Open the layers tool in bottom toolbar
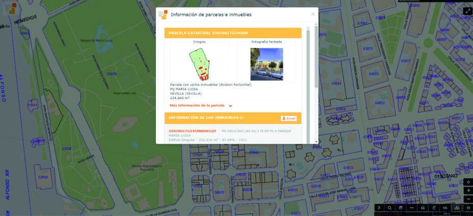 pyautogui.click(x=401, y=208)
